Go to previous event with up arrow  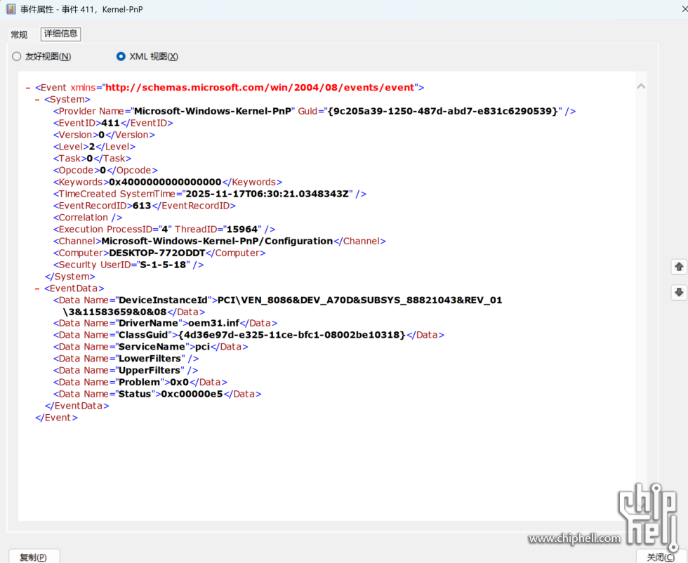[679, 267]
